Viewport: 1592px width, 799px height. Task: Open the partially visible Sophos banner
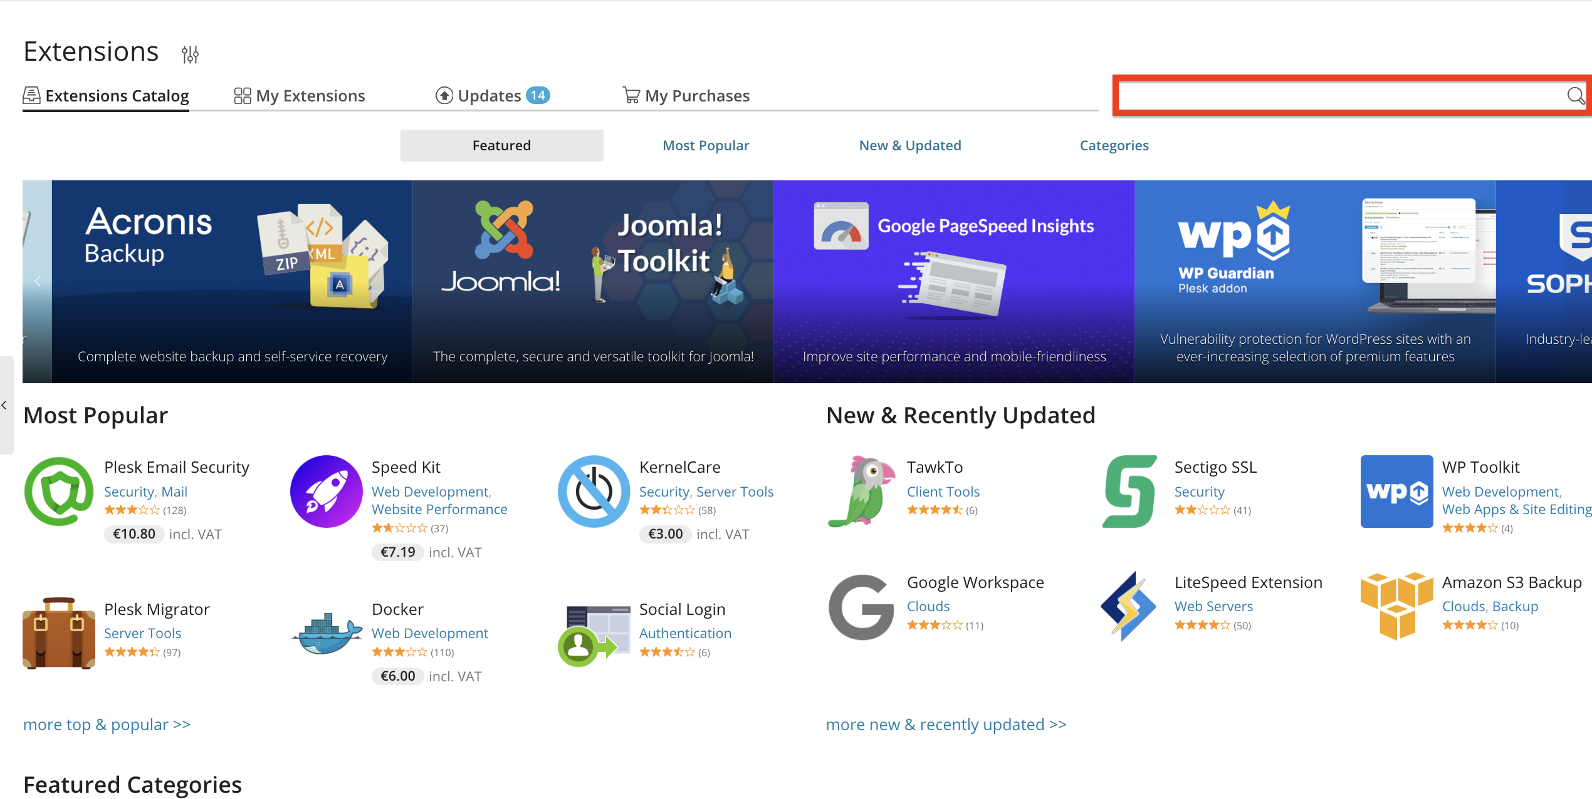pos(1544,281)
